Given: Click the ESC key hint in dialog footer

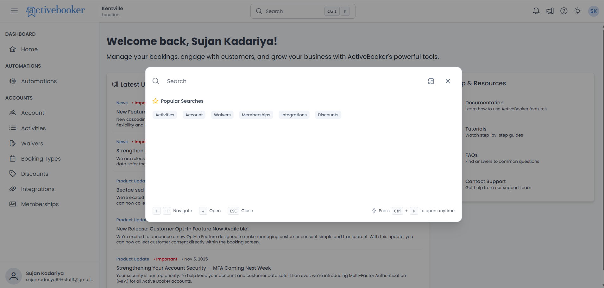Looking at the screenshot, I should tap(233, 211).
